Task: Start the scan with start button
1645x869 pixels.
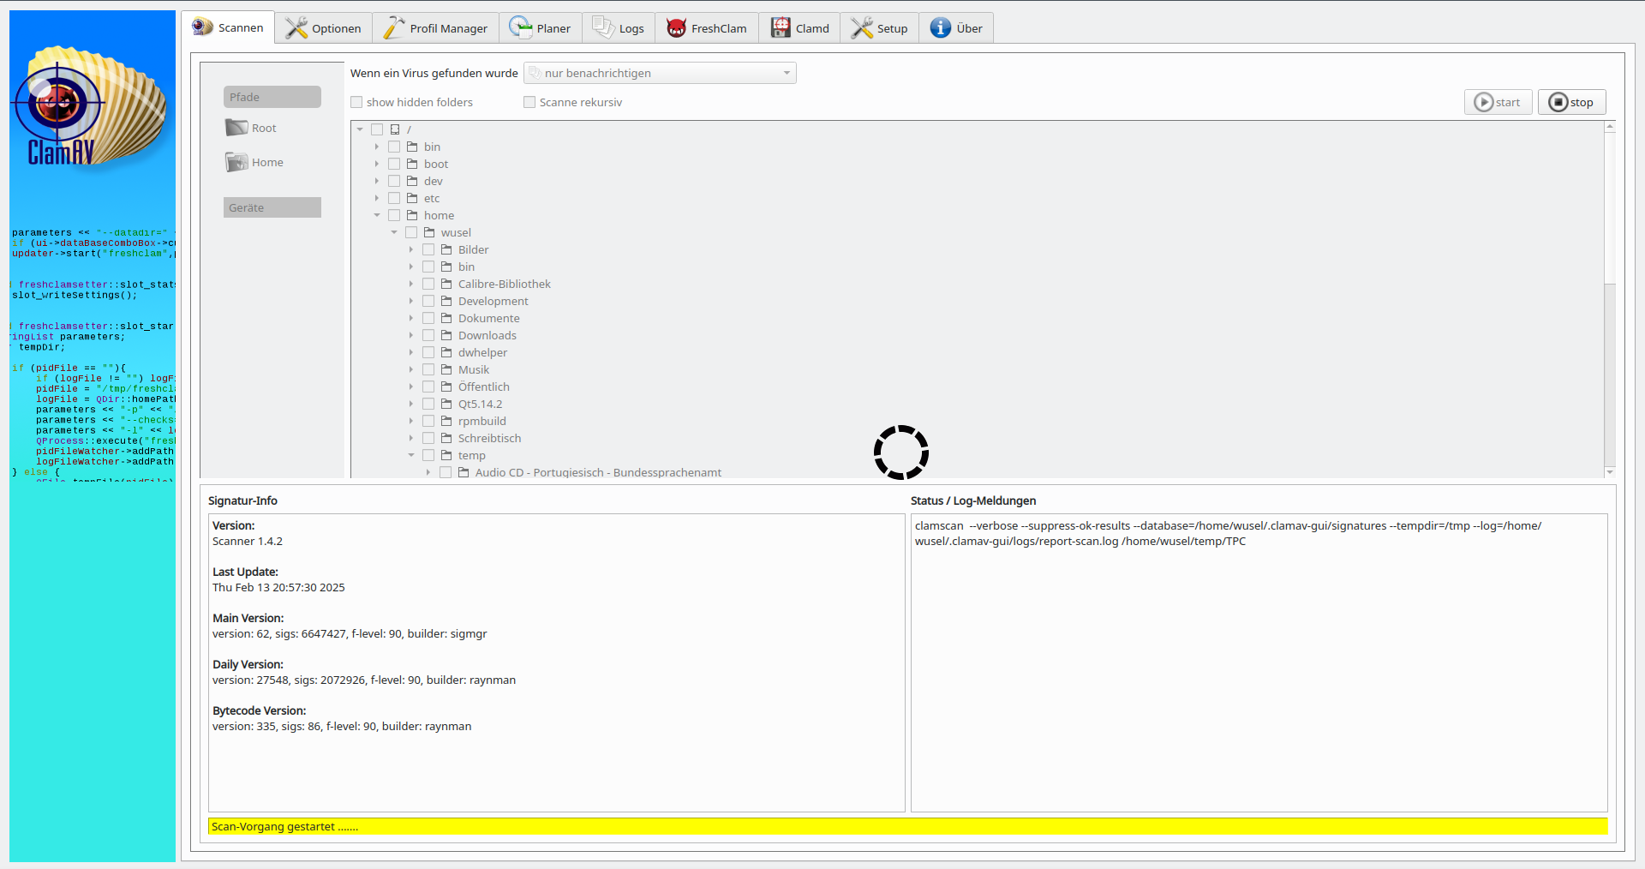Action: point(1498,102)
